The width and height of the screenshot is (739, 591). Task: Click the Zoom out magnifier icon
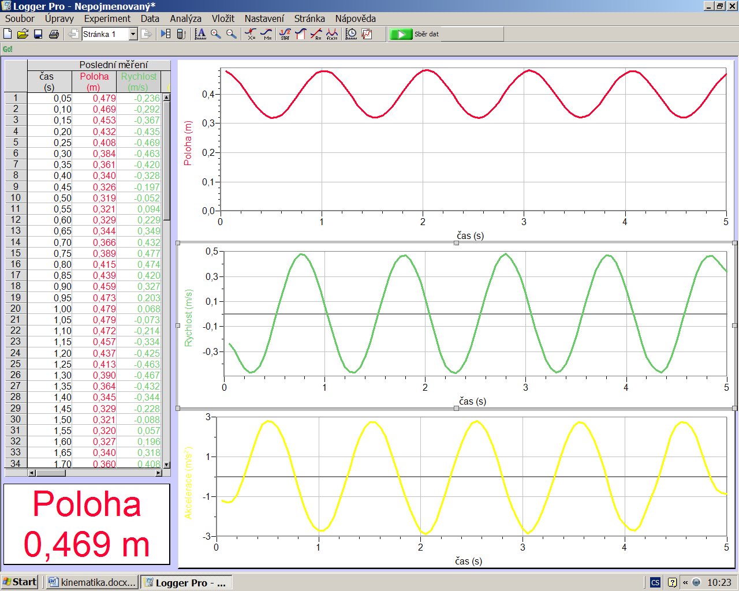pos(232,34)
